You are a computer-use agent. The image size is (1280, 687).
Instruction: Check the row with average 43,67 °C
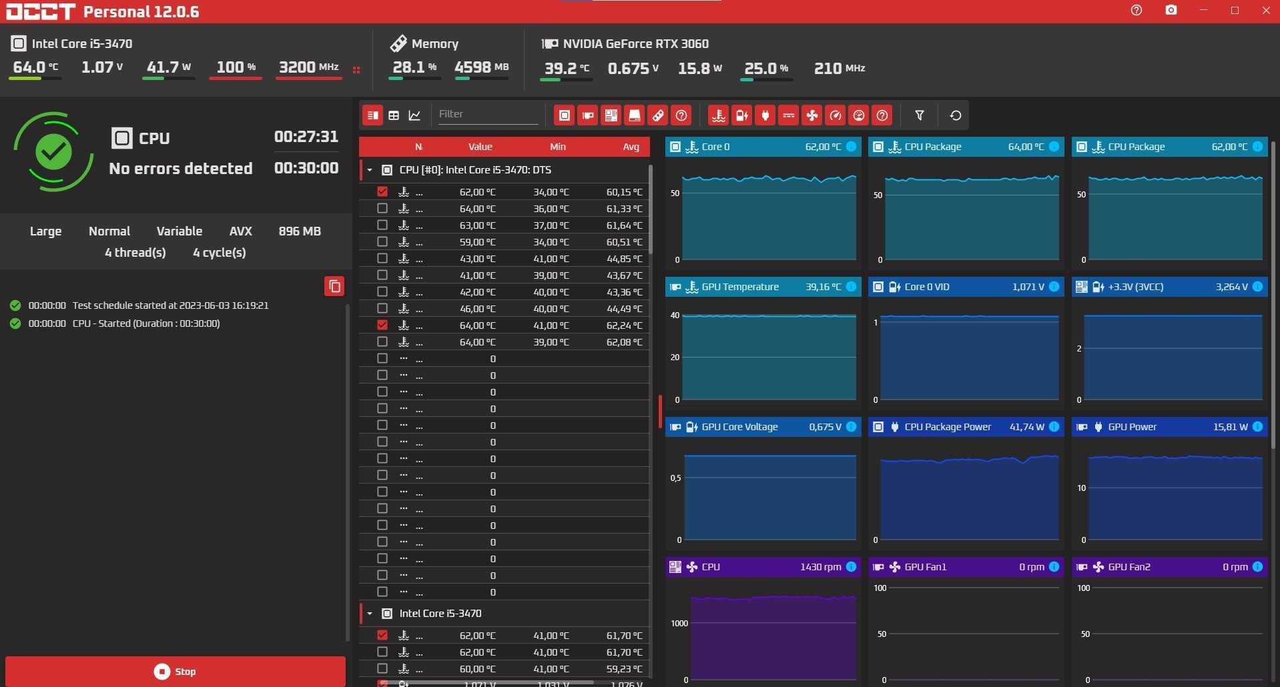[x=382, y=275]
